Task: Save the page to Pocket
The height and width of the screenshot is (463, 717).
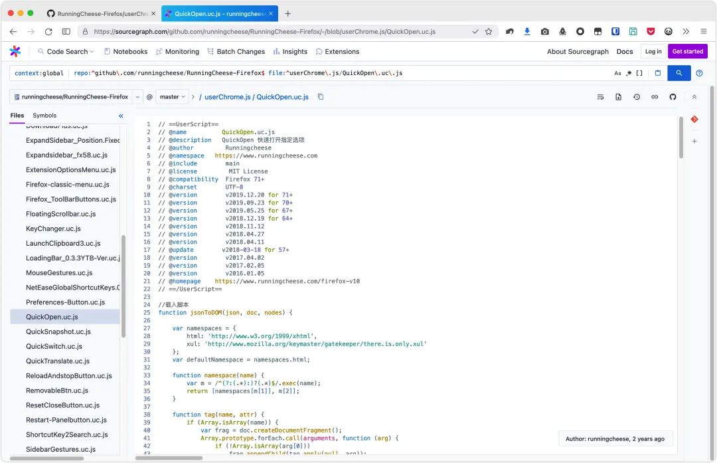Action: tap(651, 32)
